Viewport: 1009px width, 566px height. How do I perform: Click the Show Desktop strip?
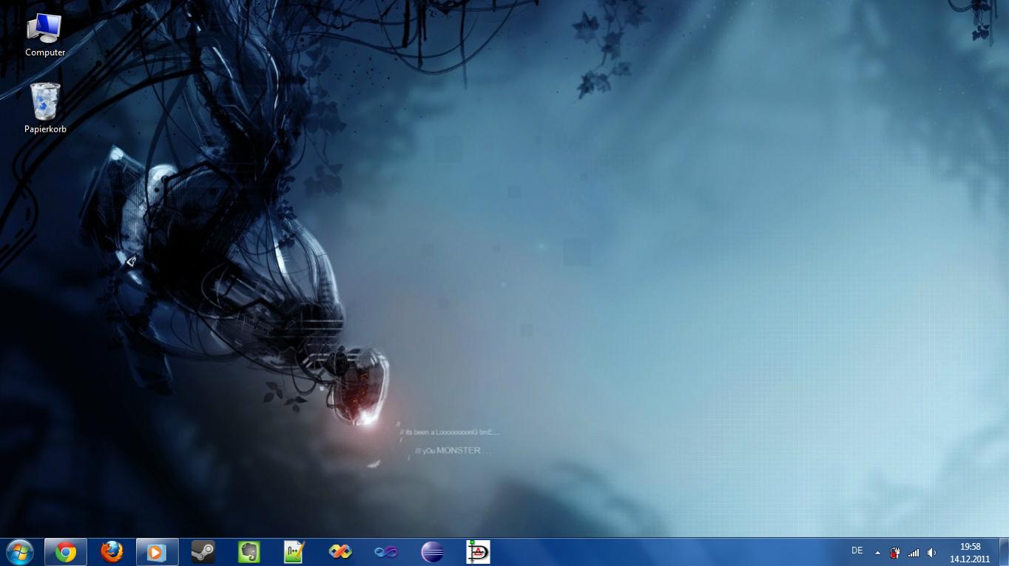coord(1004,552)
